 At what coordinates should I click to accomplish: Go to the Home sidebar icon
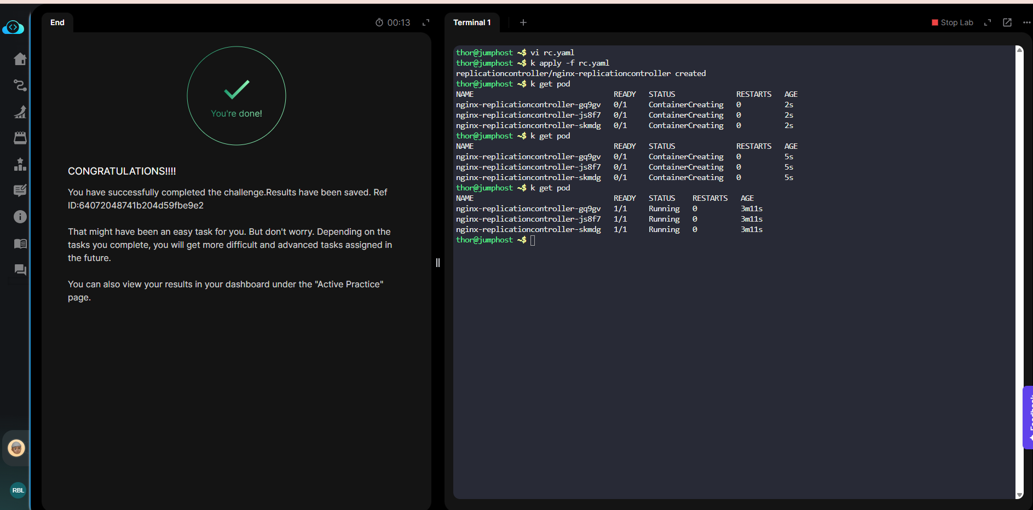point(20,59)
